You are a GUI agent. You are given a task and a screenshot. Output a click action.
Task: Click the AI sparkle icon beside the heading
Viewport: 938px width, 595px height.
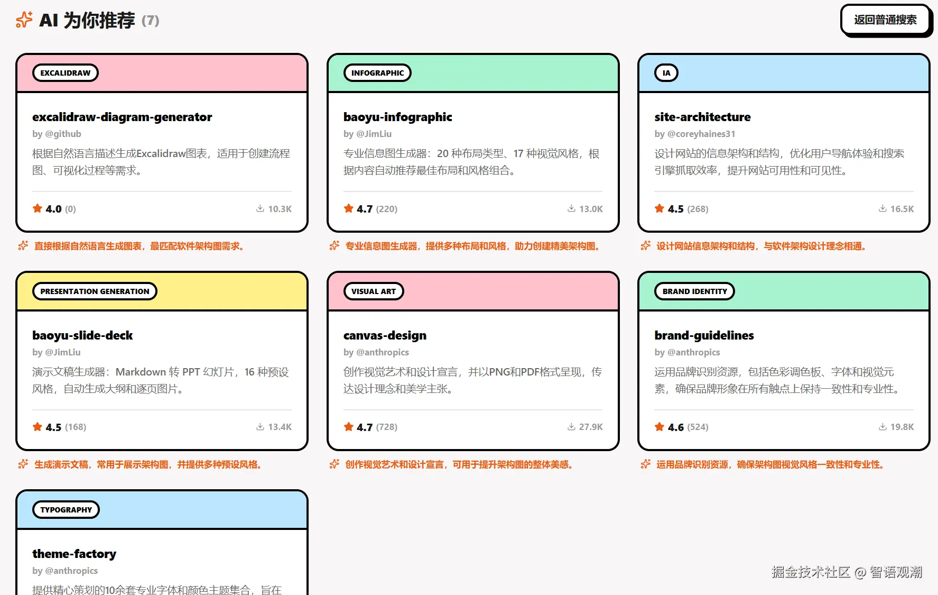[24, 20]
